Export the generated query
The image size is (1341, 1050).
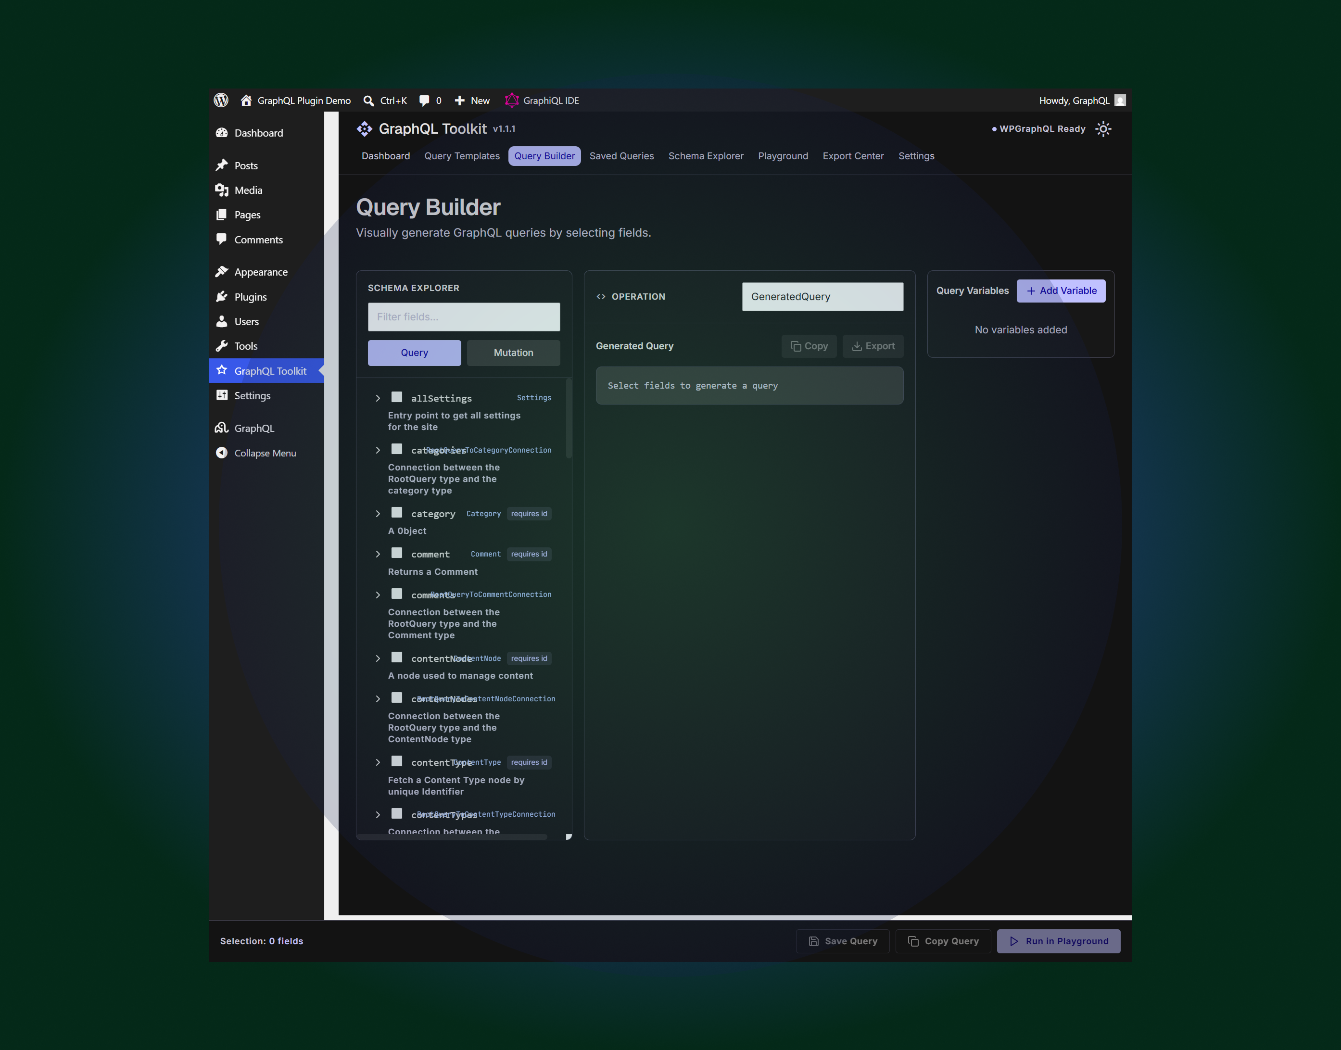873,346
